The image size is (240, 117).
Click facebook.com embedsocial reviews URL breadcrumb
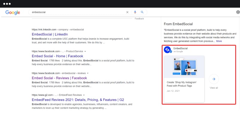point(58,73)
